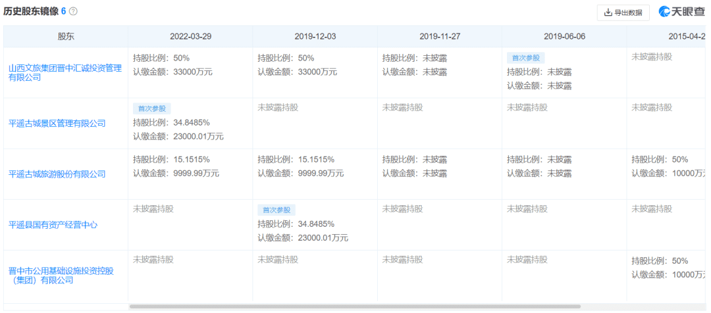Open 平遥古城旅游股份有限公司 shareholder link
This screenshot has height=313, width=711.
(x=57, y=174)
